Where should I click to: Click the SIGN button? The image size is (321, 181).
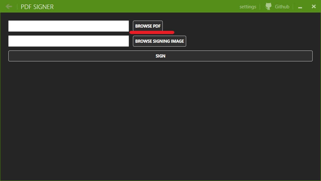click(x=160, y=56)
